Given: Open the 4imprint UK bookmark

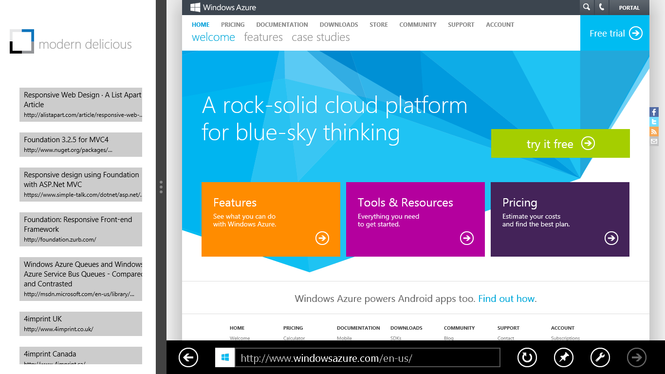Looking at the screenshot, I should point(81,324).
